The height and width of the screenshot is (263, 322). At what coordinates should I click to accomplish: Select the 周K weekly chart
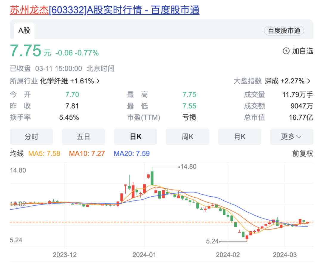pos(188,137)
